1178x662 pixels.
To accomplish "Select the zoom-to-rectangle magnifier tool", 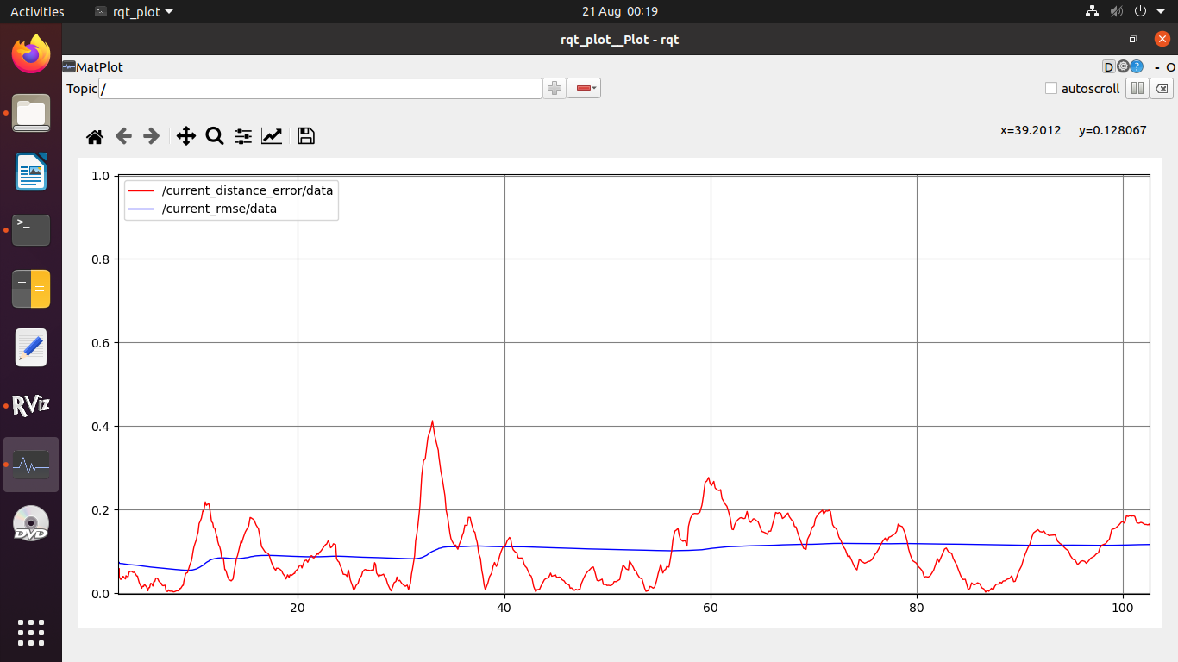I will click(x=215, y=136).
